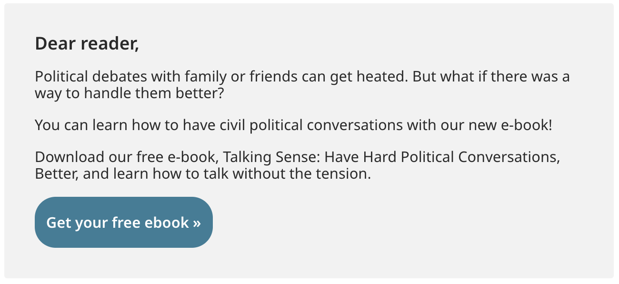
Task: Click the » arrow on the ebook button
Action: [197, 223]
